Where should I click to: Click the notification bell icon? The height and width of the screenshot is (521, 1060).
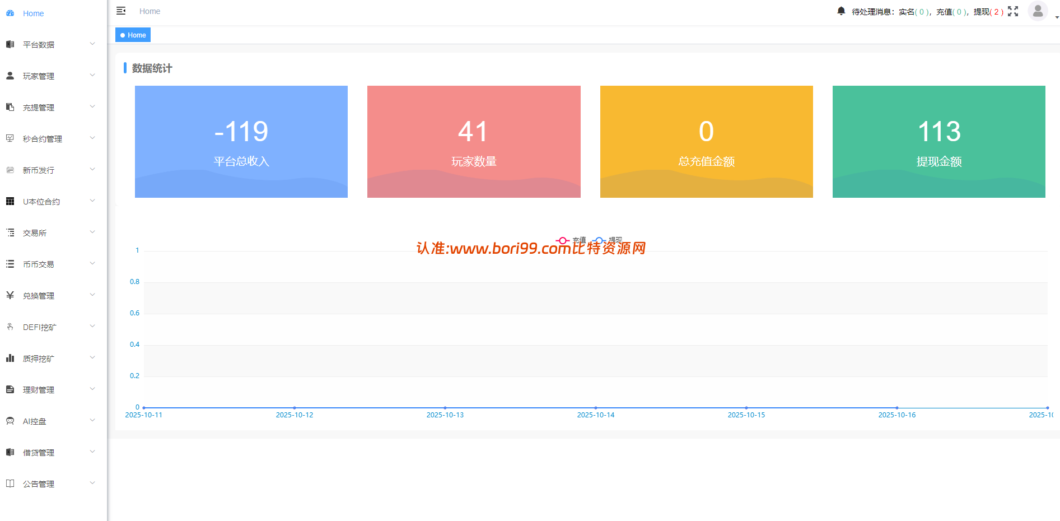[x=841, y=11]
